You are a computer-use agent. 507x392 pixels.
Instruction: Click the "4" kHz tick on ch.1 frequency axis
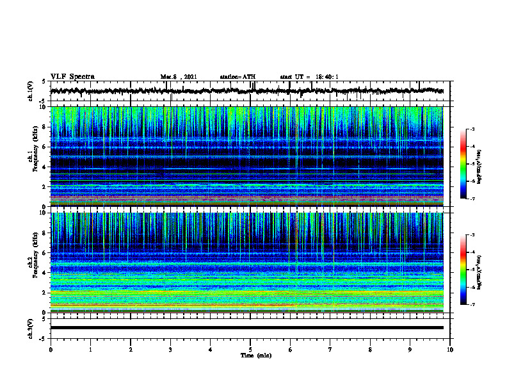tap(45, 167)
